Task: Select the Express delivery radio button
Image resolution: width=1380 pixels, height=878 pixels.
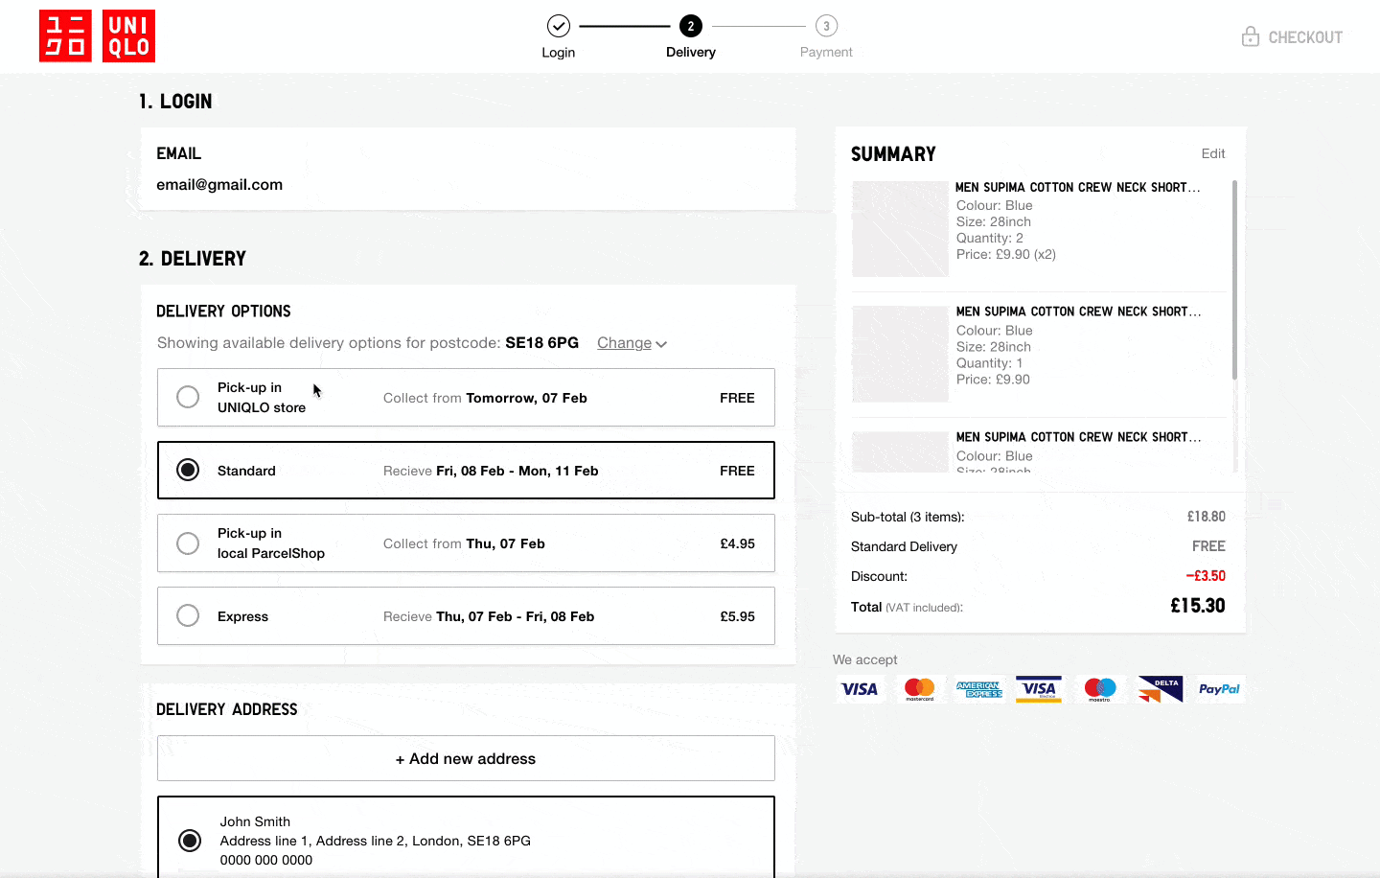Action: pos(188,615)
